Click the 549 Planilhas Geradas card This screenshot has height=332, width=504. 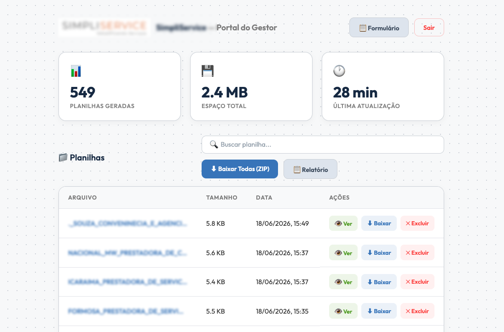pos(120,86)
